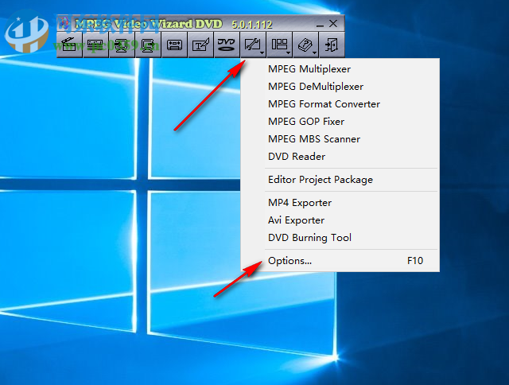The height and width of the screenshot is (385, 509).
Task: Click the MPEG Video Wizard app logo
Action: [x=64, y=23]
